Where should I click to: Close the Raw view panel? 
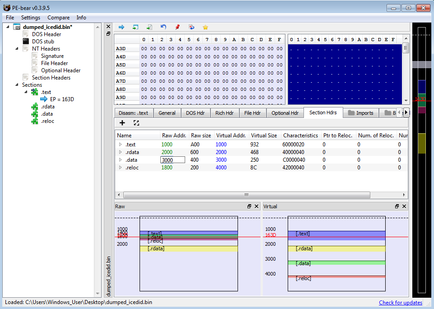(257, 206)
